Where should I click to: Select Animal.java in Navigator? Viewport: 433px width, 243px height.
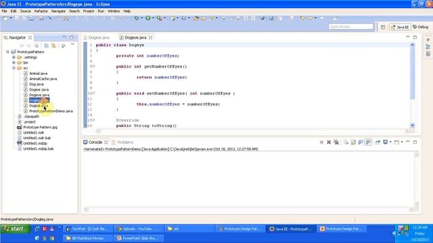[38, 74]
